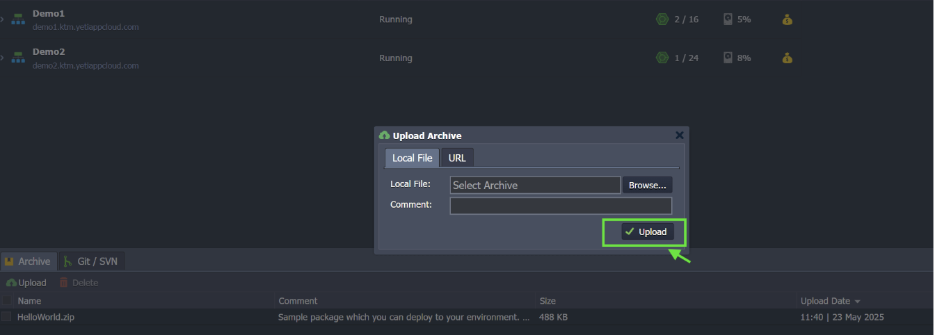
Task: Click the Demo1 environment name
Action: coord(48,13)
